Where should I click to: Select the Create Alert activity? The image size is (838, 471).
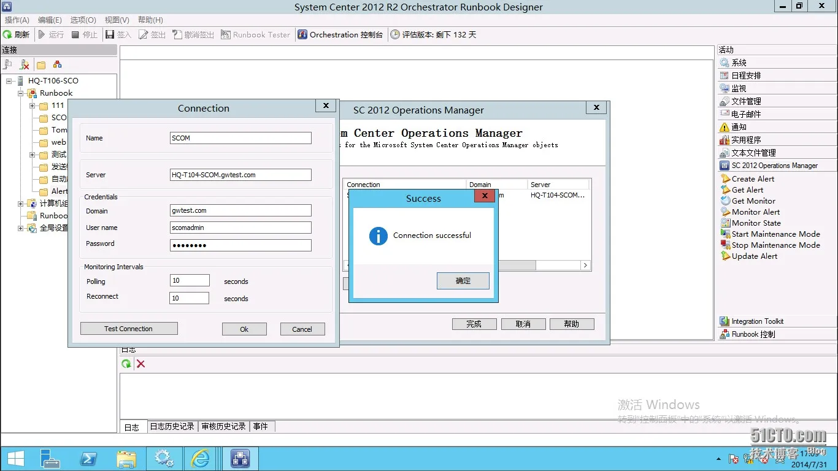pyautogui.click(x=747, y=179)
